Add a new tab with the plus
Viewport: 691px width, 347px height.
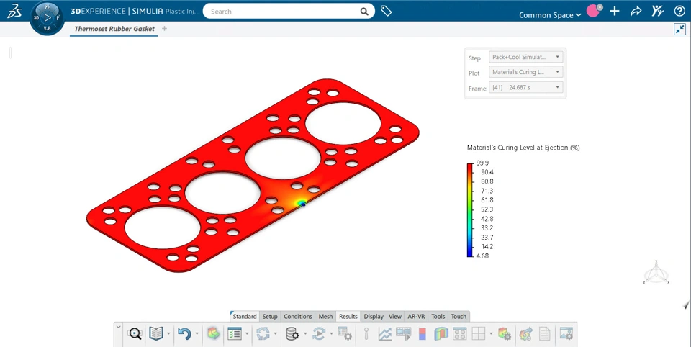pos(164,29)
